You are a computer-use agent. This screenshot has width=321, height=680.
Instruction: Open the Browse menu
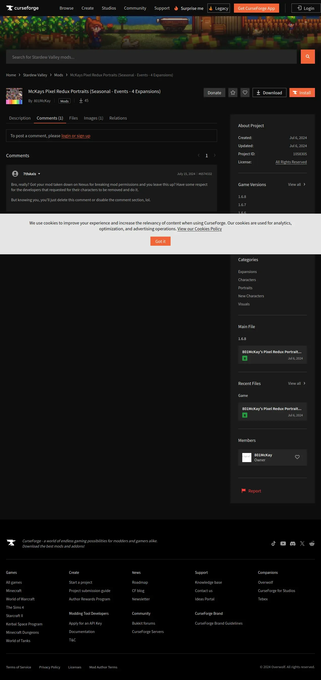66,8
